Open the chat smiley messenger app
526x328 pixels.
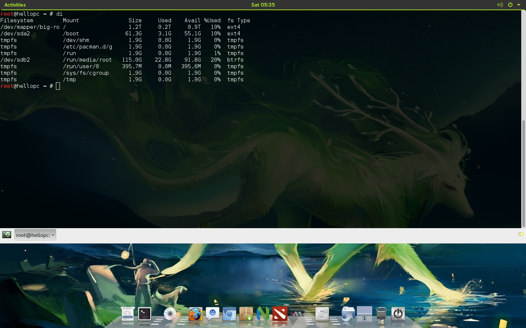coord(213,314)
